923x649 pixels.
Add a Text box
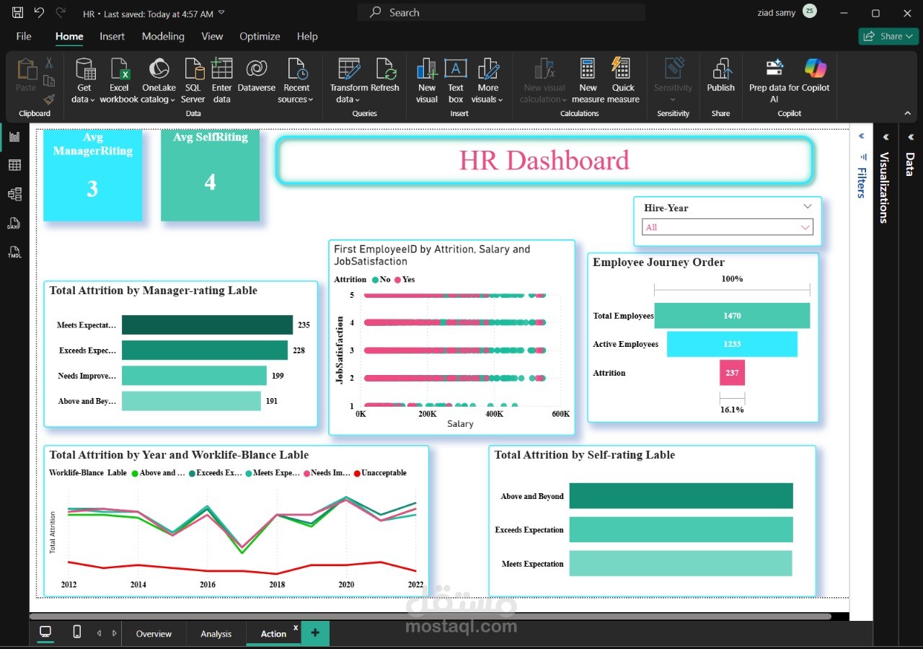[x=456, y=80]
